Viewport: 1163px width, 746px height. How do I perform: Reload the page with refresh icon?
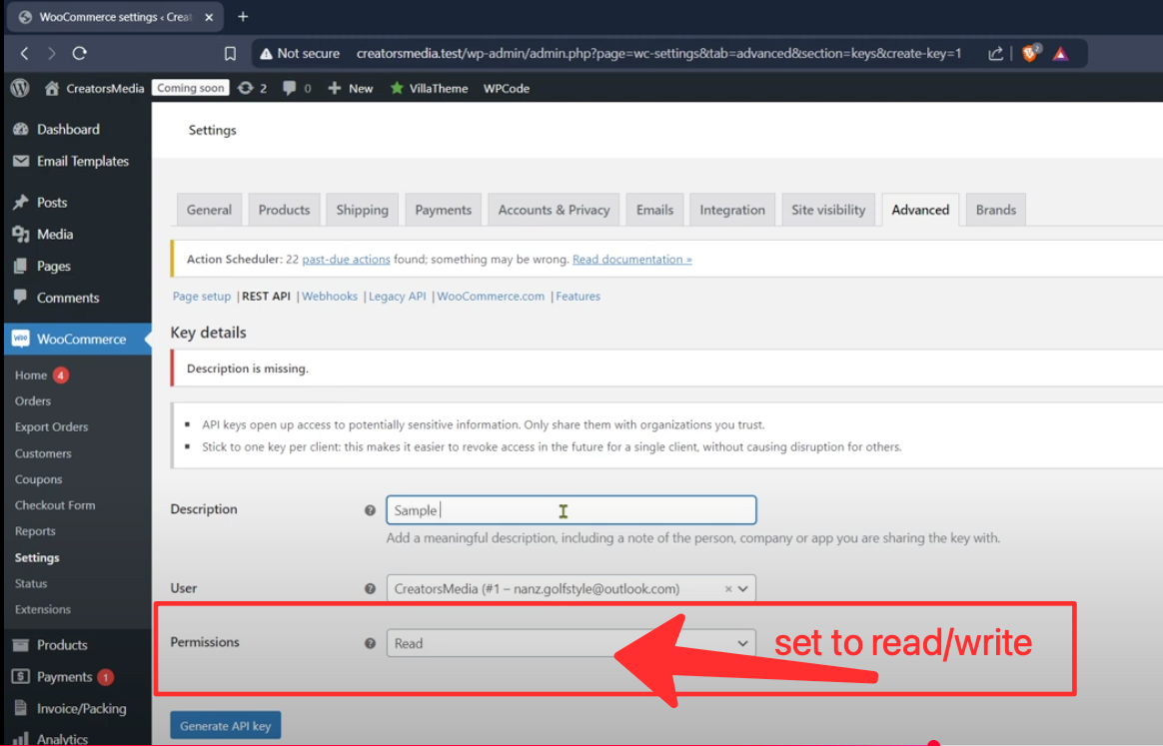(x=79, y=53)
